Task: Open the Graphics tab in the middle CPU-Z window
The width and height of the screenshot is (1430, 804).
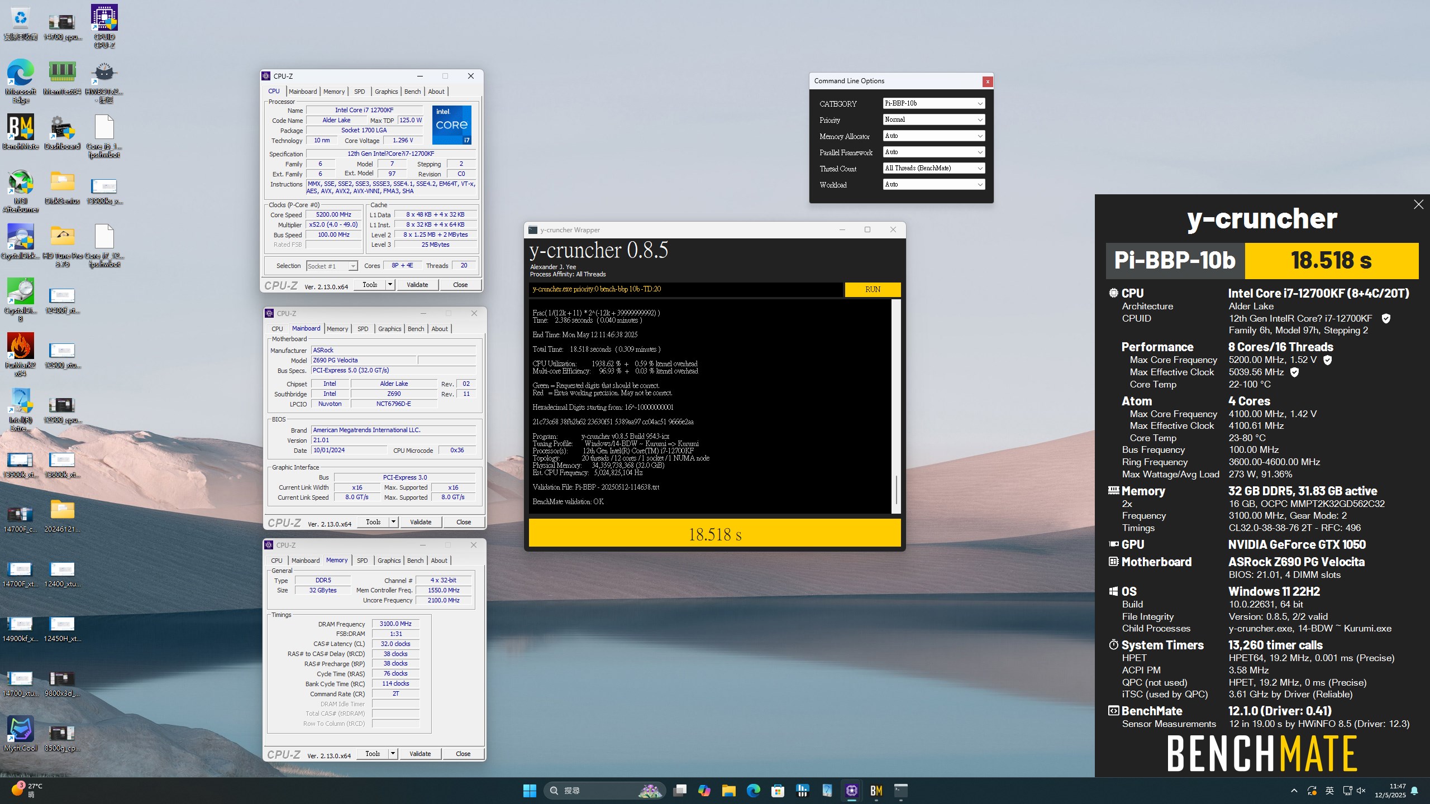Action: coord(389,329)
